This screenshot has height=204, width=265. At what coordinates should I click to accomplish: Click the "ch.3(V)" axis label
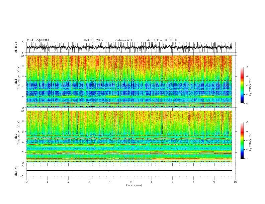(x=16, y=171)
